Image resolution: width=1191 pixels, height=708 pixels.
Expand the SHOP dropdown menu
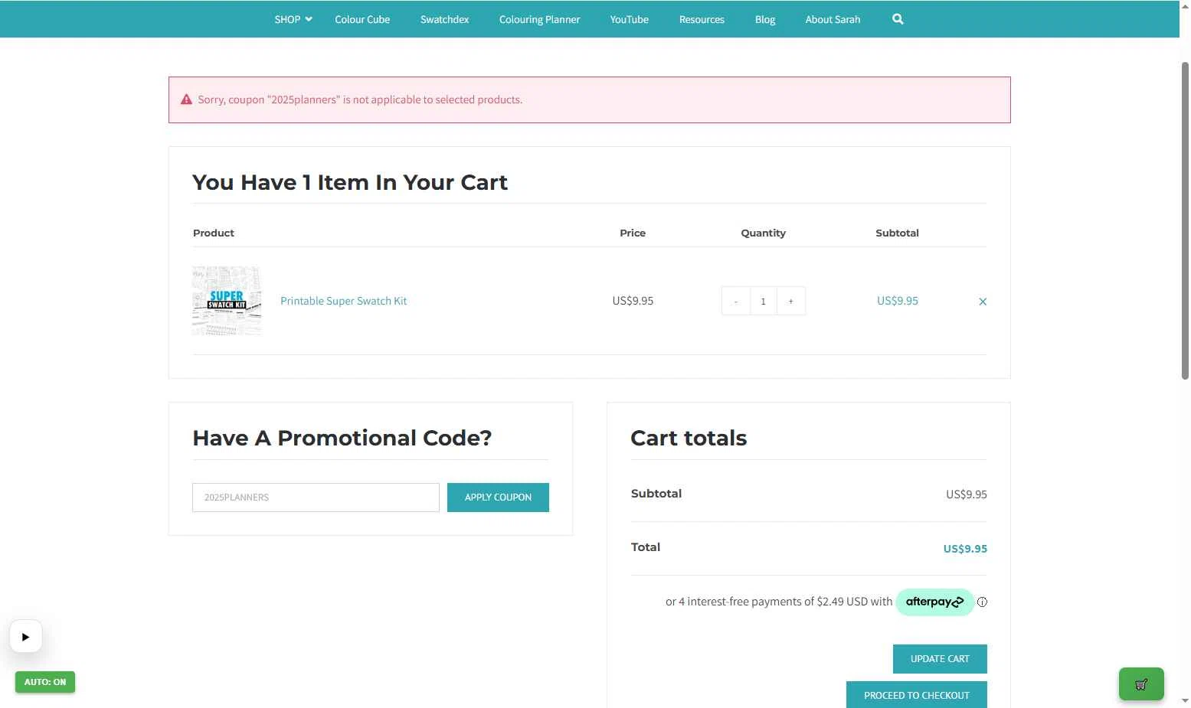(293, 19)
